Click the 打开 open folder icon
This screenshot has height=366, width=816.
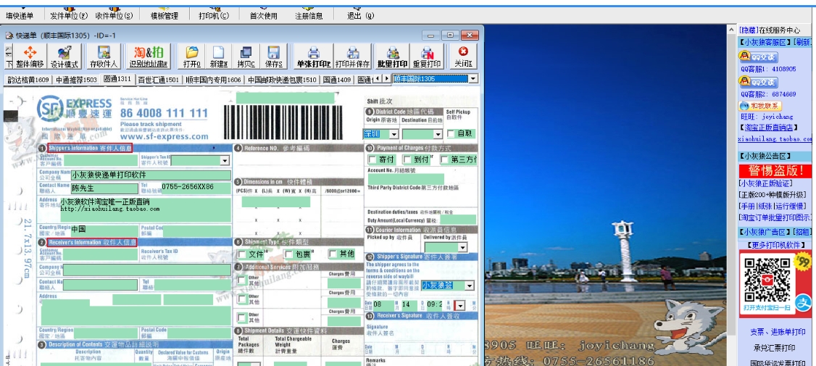pos(191,57)
